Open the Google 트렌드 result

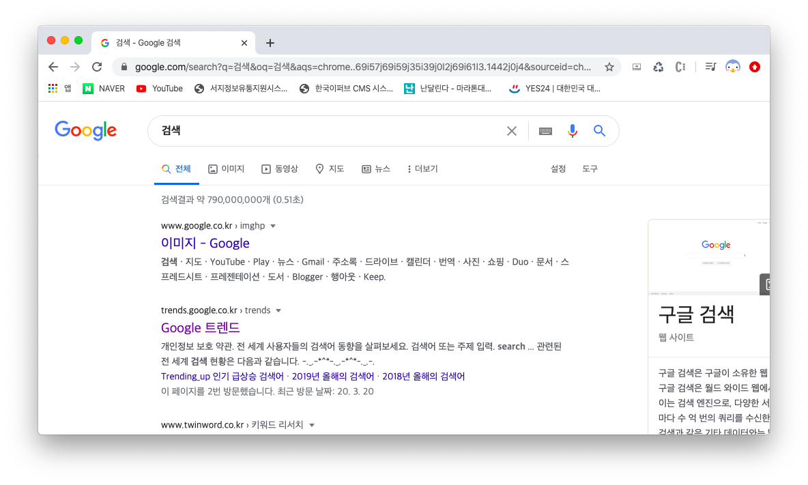(x=201, y=327)
